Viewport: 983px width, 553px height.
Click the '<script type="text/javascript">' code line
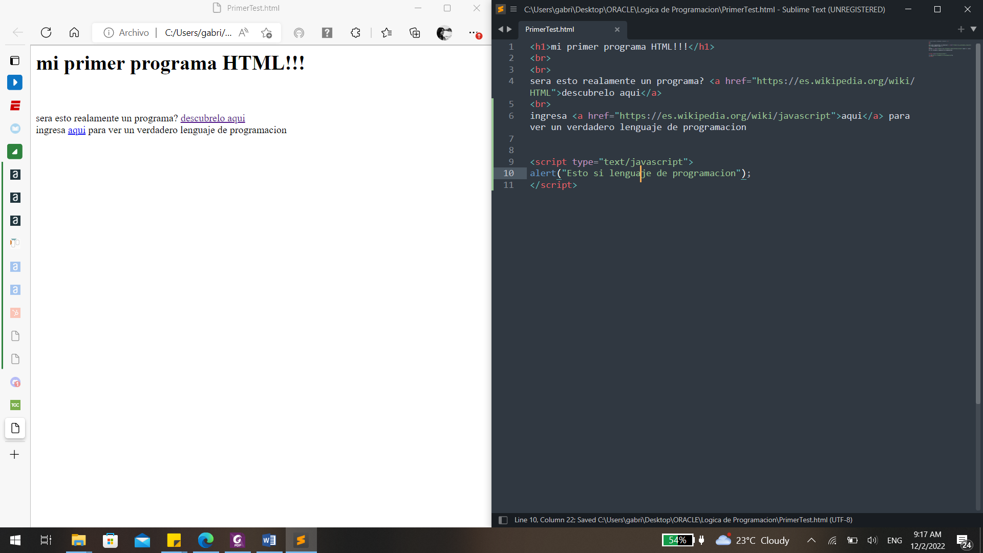611,162
